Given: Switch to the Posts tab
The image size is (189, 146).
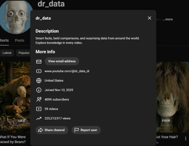Looking at the screenshot, I should [x=20, y=40].
